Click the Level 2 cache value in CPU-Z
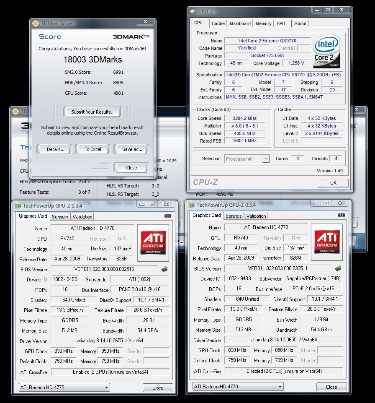The height and width of the screenshot is (403, 375). point(322,133)
